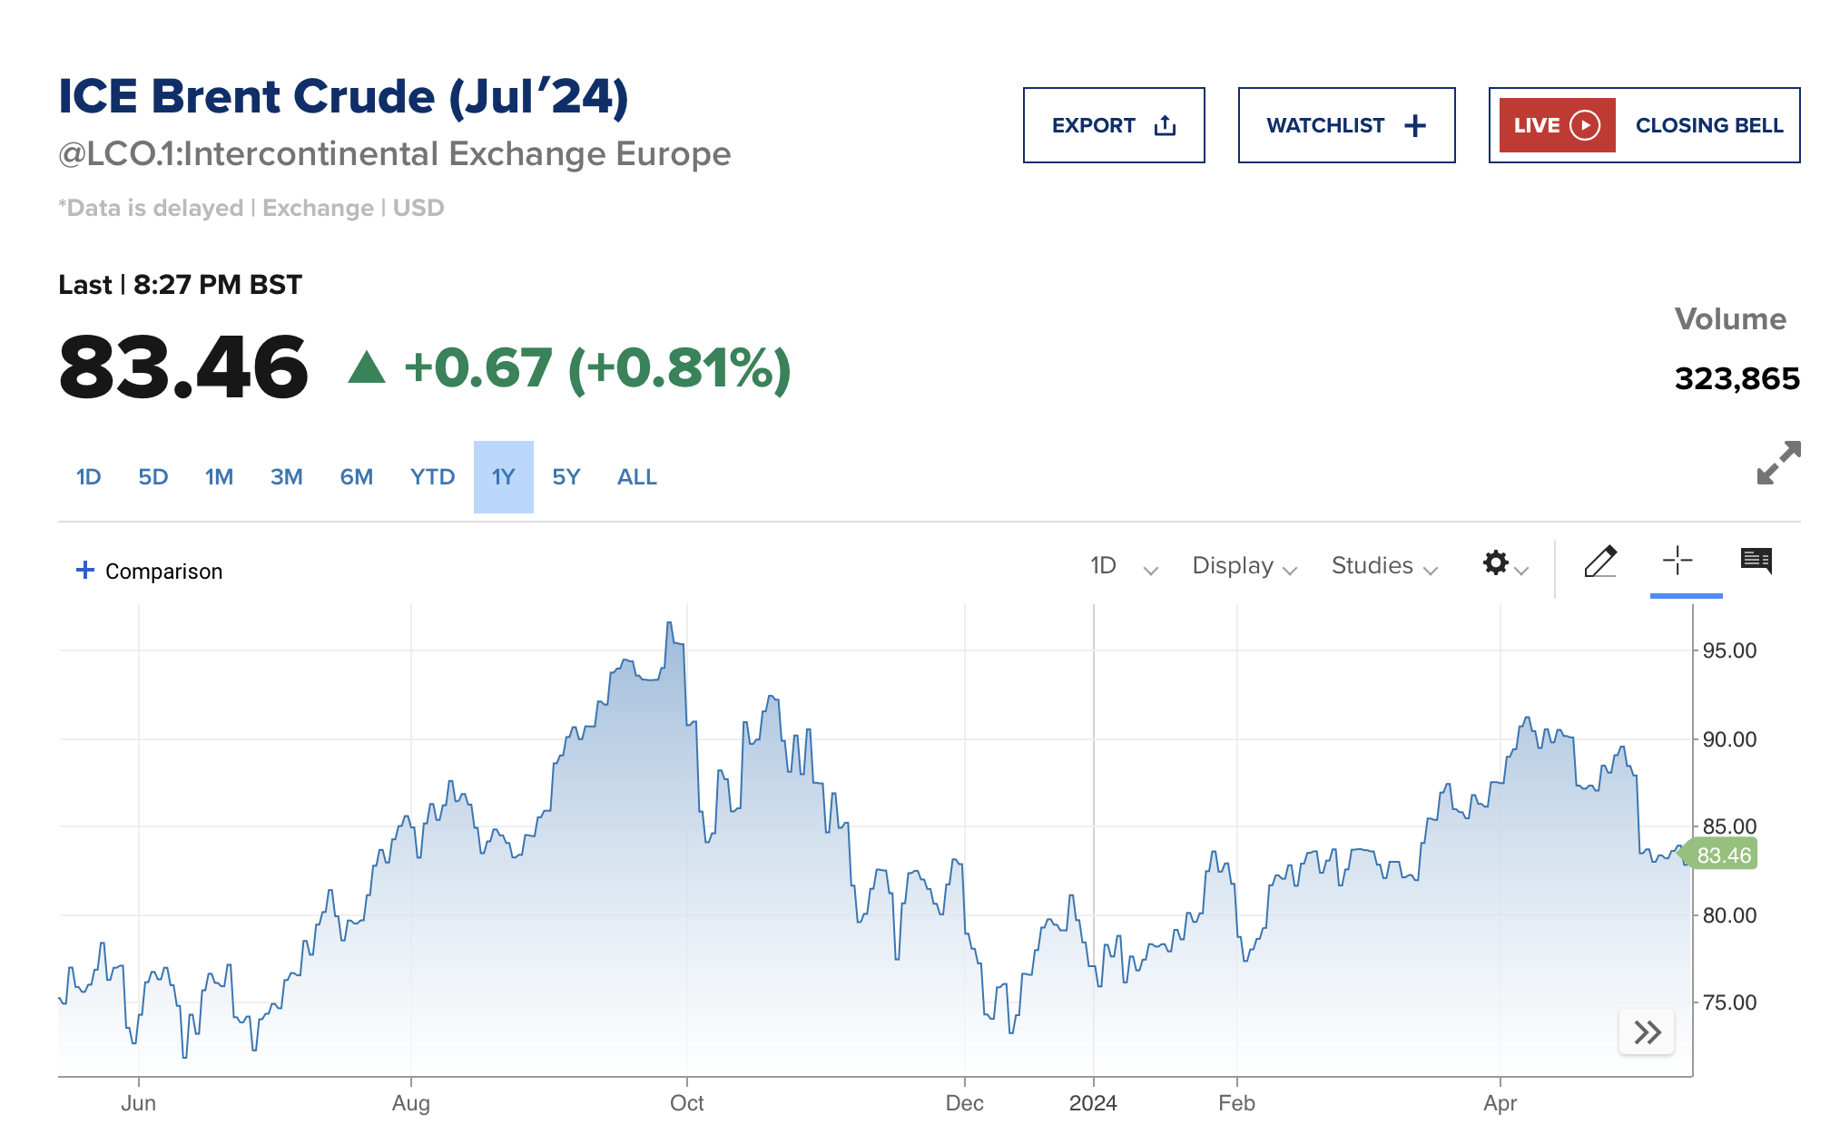This screenshot has height=1134, width=1830.
Task: Click the Export share icon
Action: (1165, 126)
